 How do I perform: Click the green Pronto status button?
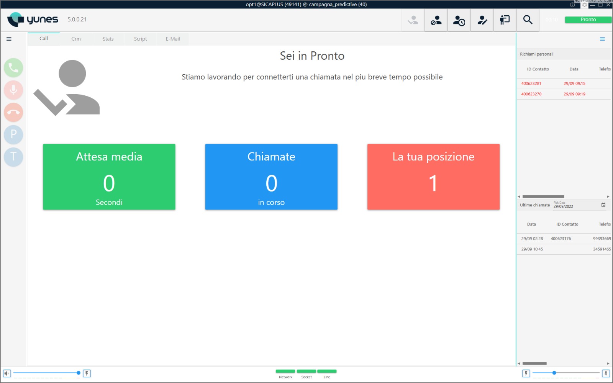click(x=588, y=20)
